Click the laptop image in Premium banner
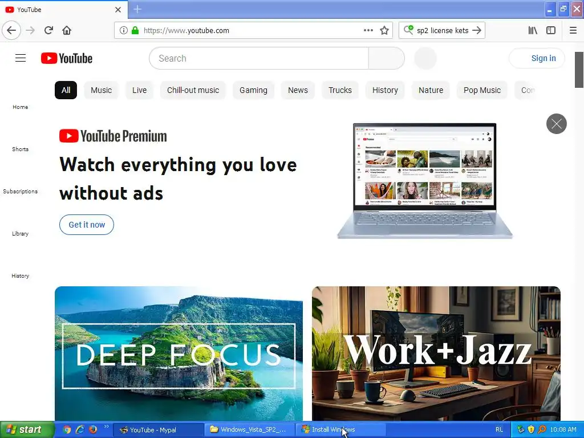This screenshot has height=438, width=584. coord(424,181)
